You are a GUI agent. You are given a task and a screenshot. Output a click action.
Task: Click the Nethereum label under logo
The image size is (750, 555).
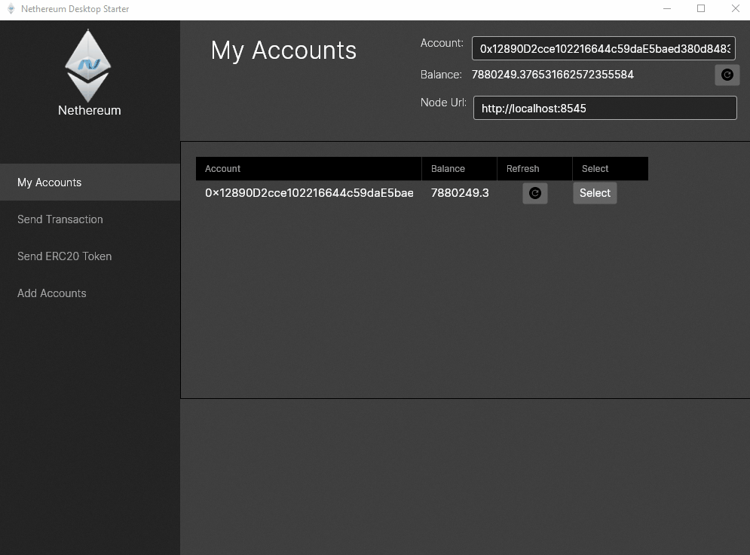pyautogui.click(x=90, y=110)
